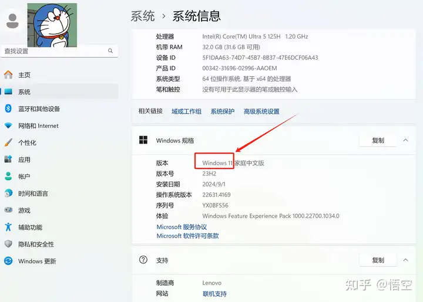Image resolution: width=423 pixels, height=302 pixels.
Task: Collapse the Windows 规格 section chevron
Action: pyautogui.click(x=405, y=140)
